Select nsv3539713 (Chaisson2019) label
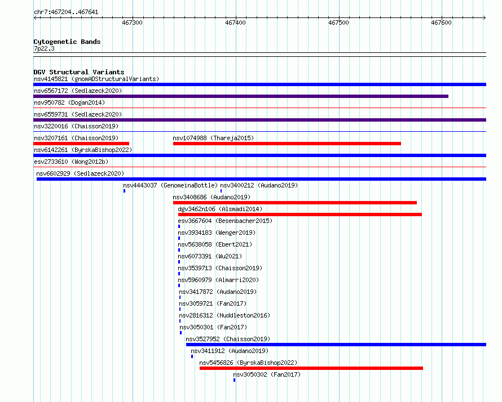This screenshot has height=402, width=502. click(220, 268)
